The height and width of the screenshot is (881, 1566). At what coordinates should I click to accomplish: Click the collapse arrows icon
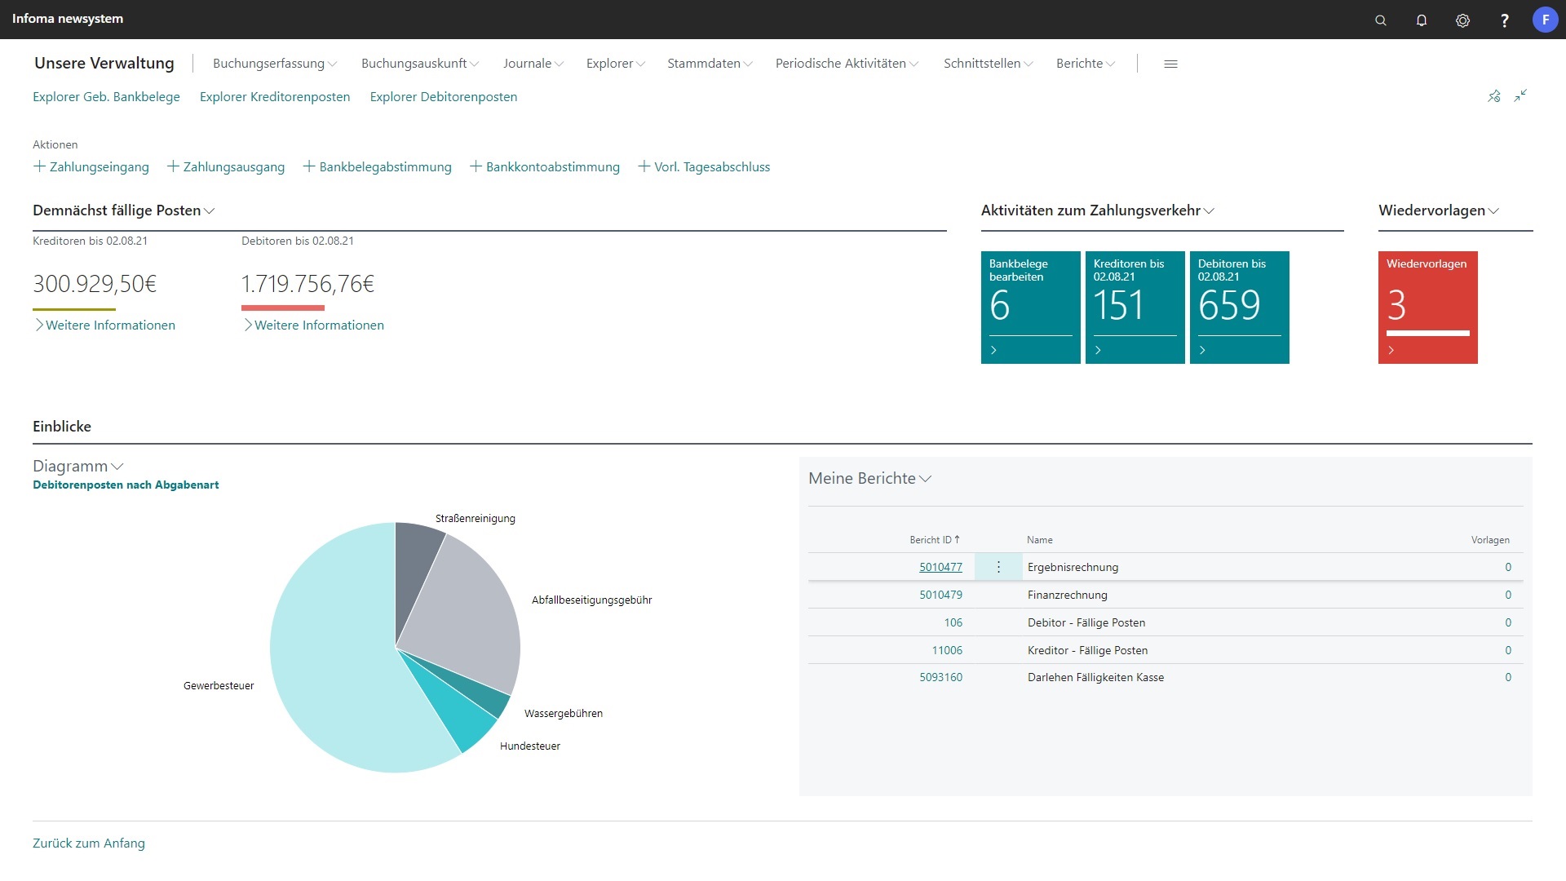1520,96
